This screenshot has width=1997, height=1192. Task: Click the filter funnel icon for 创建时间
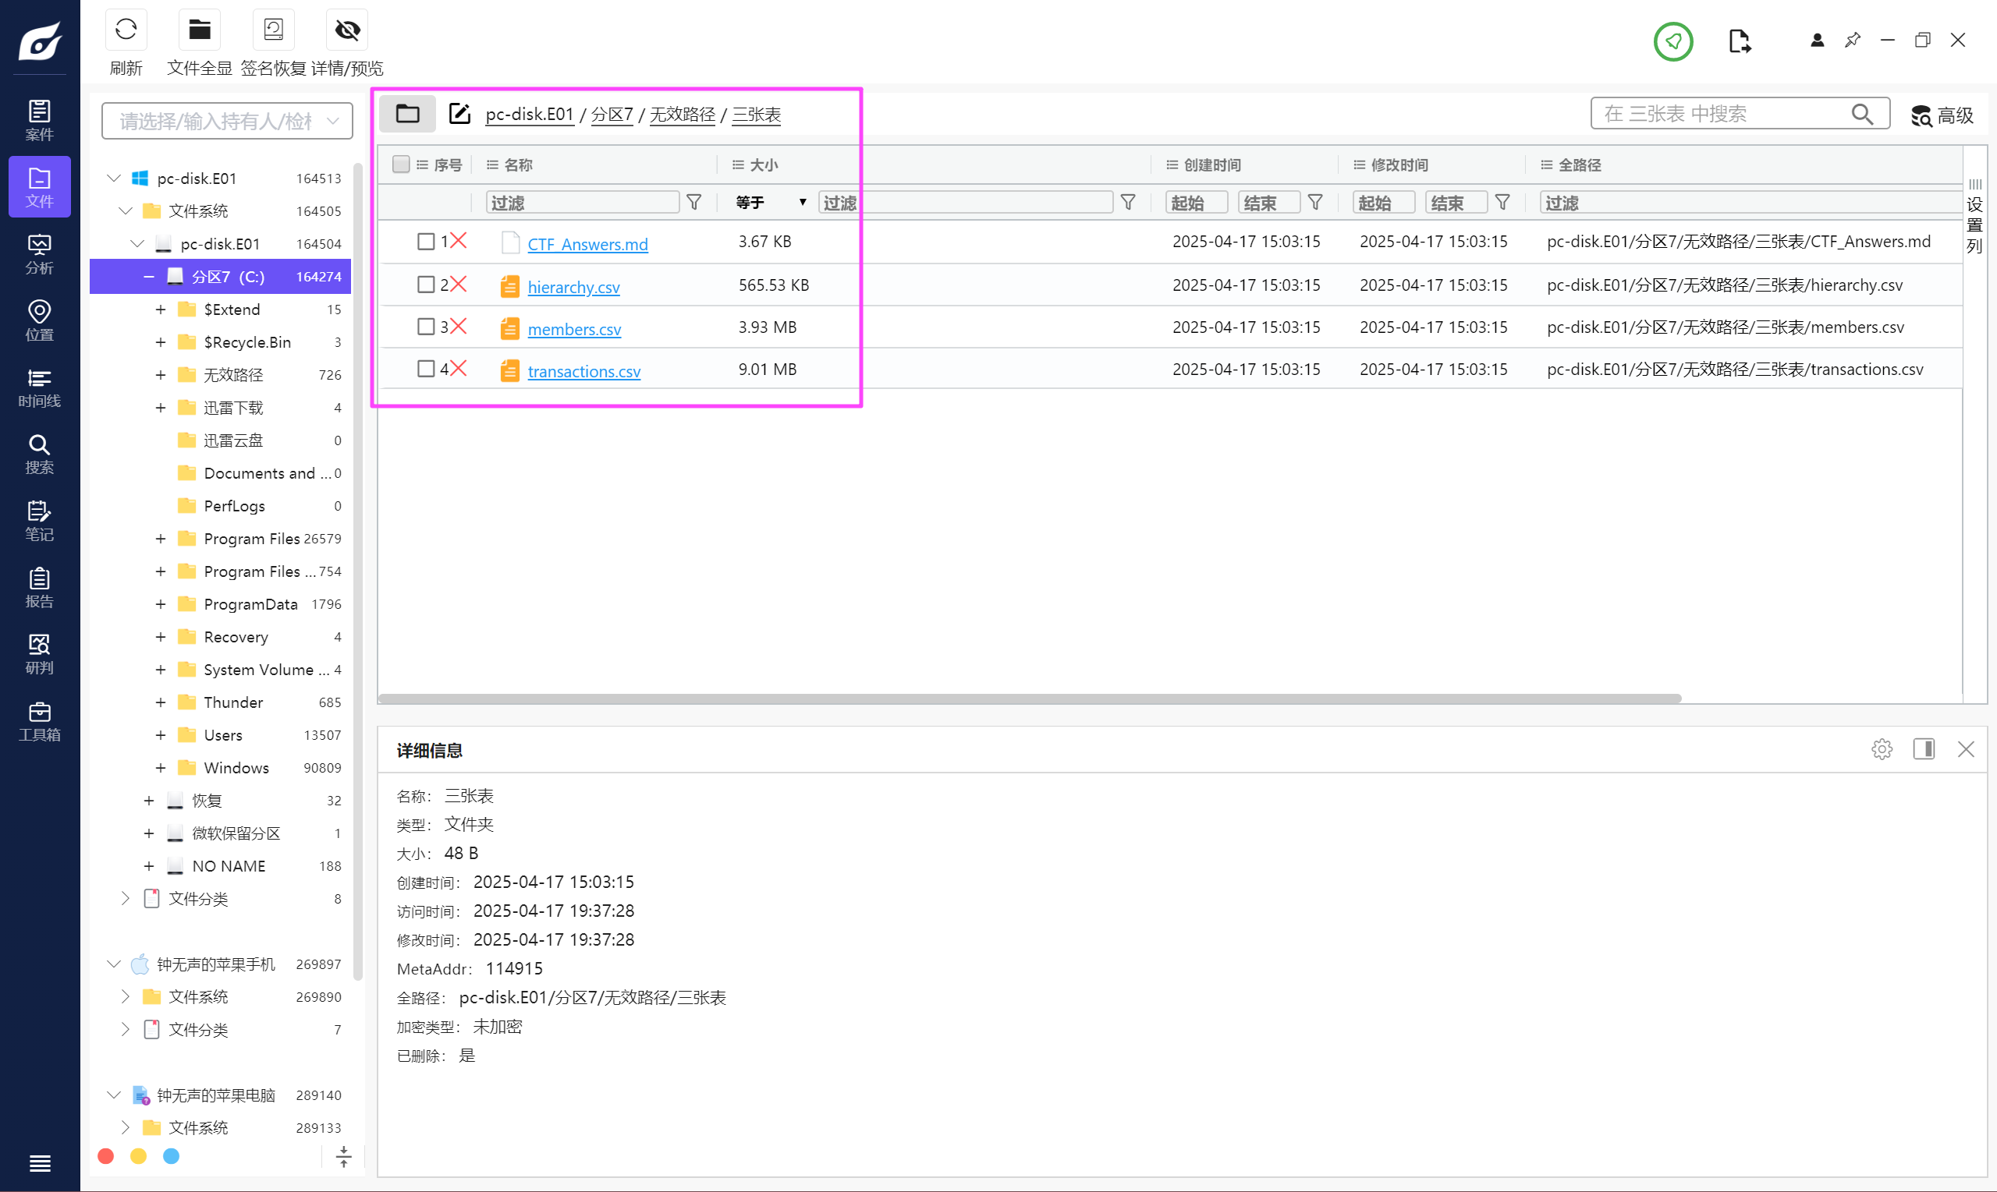point(1314,203)
